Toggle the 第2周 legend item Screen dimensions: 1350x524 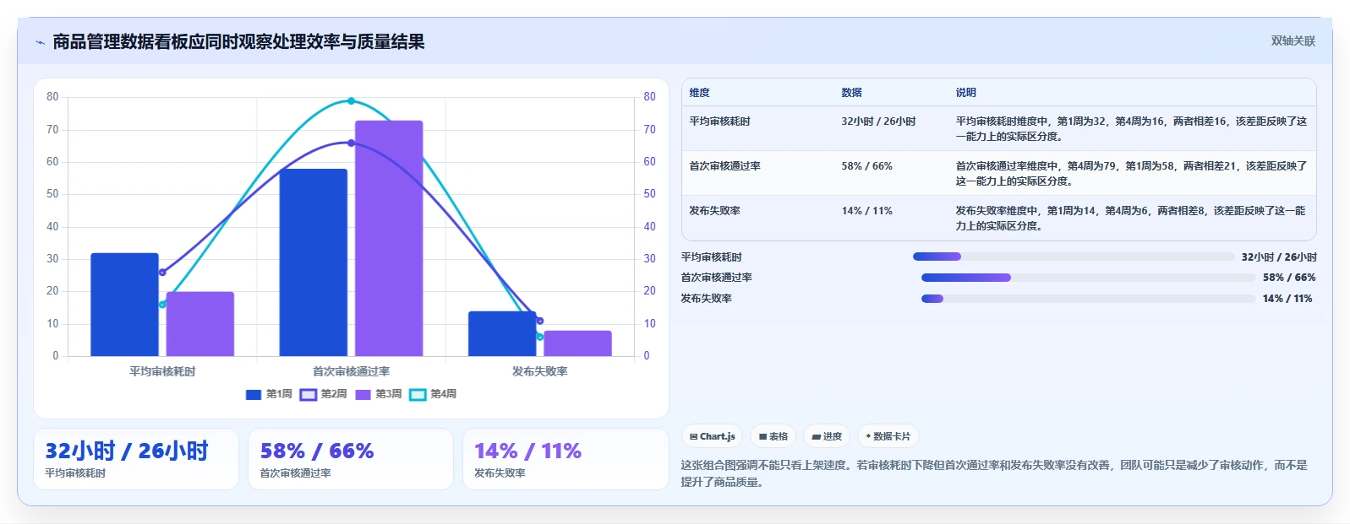324,394
